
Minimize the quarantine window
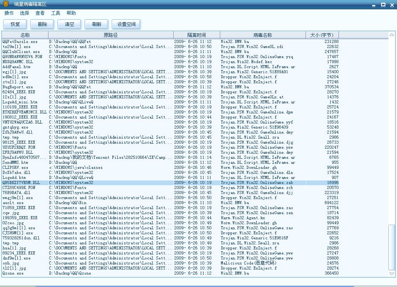click(374, 5)
